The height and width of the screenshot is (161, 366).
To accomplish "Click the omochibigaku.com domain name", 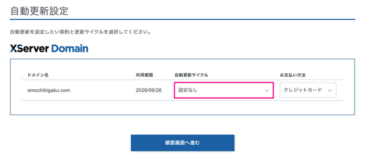I will click(x=49, y=90).
